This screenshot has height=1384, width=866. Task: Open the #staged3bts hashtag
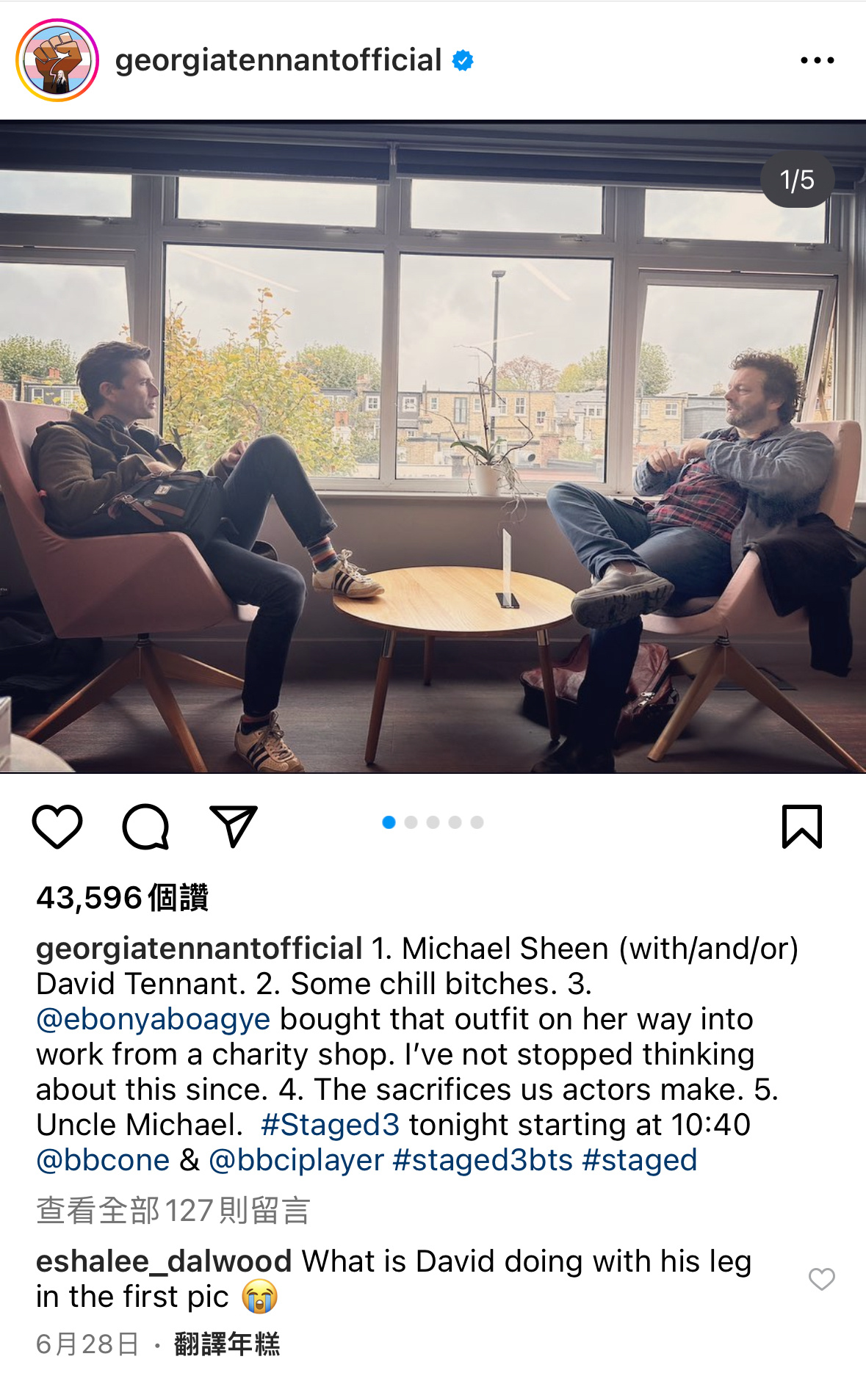[x=483, y=1160]
